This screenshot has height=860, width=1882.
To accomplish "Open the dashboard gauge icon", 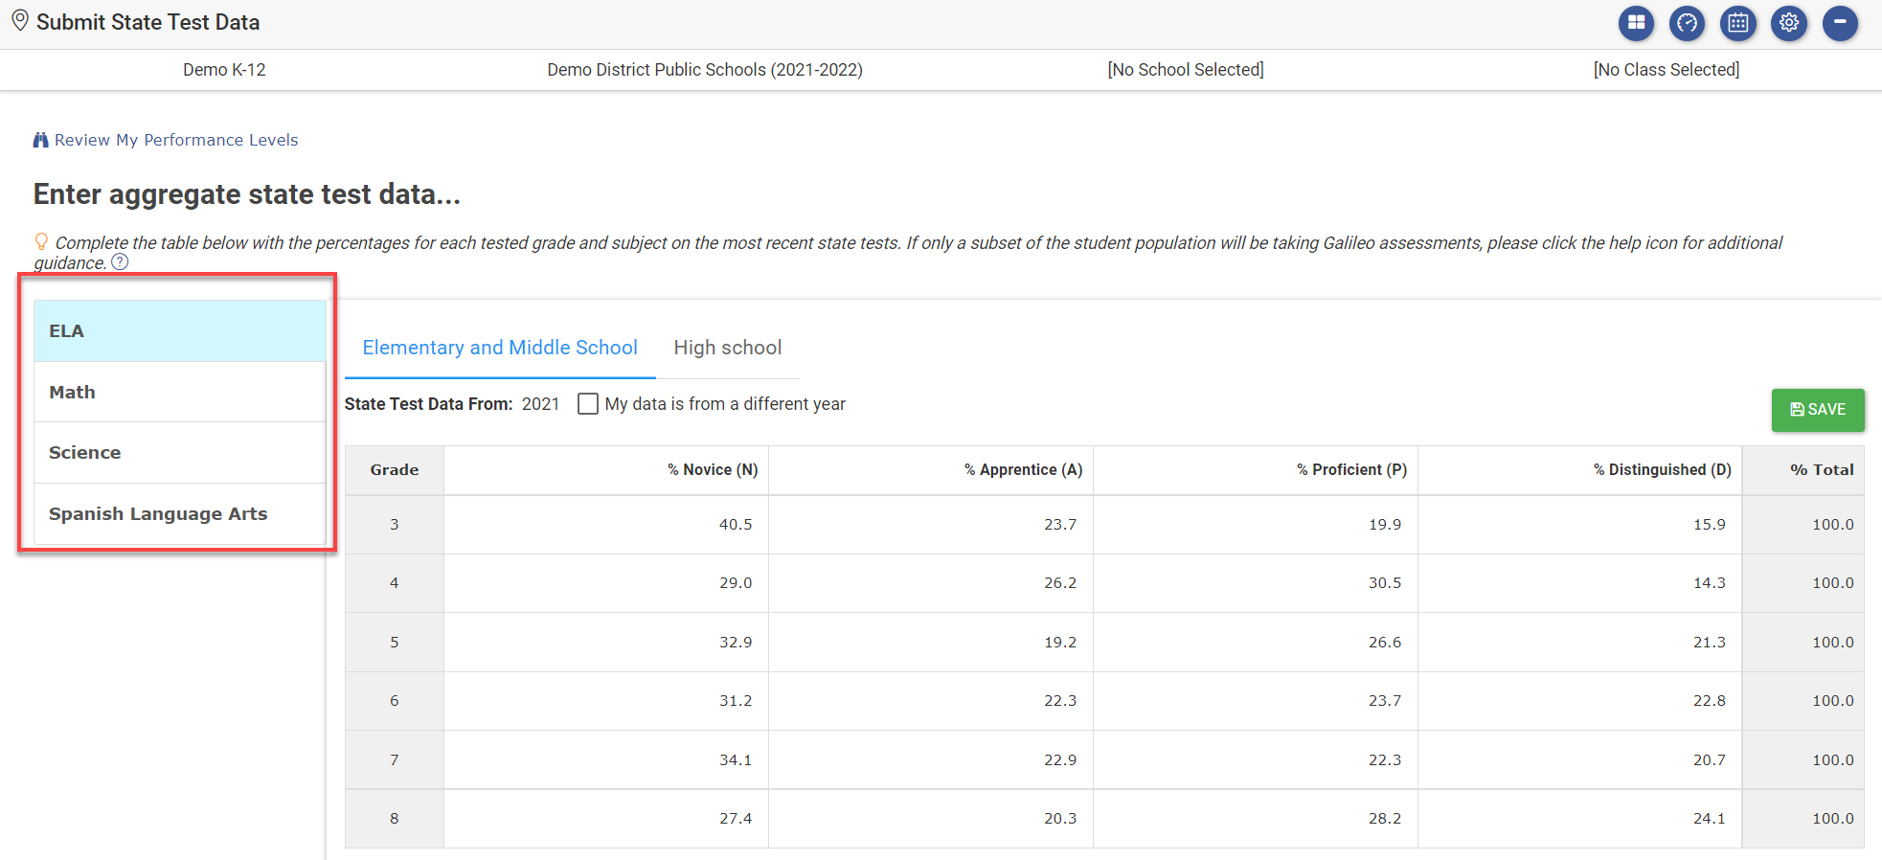I will point(1687,23).
